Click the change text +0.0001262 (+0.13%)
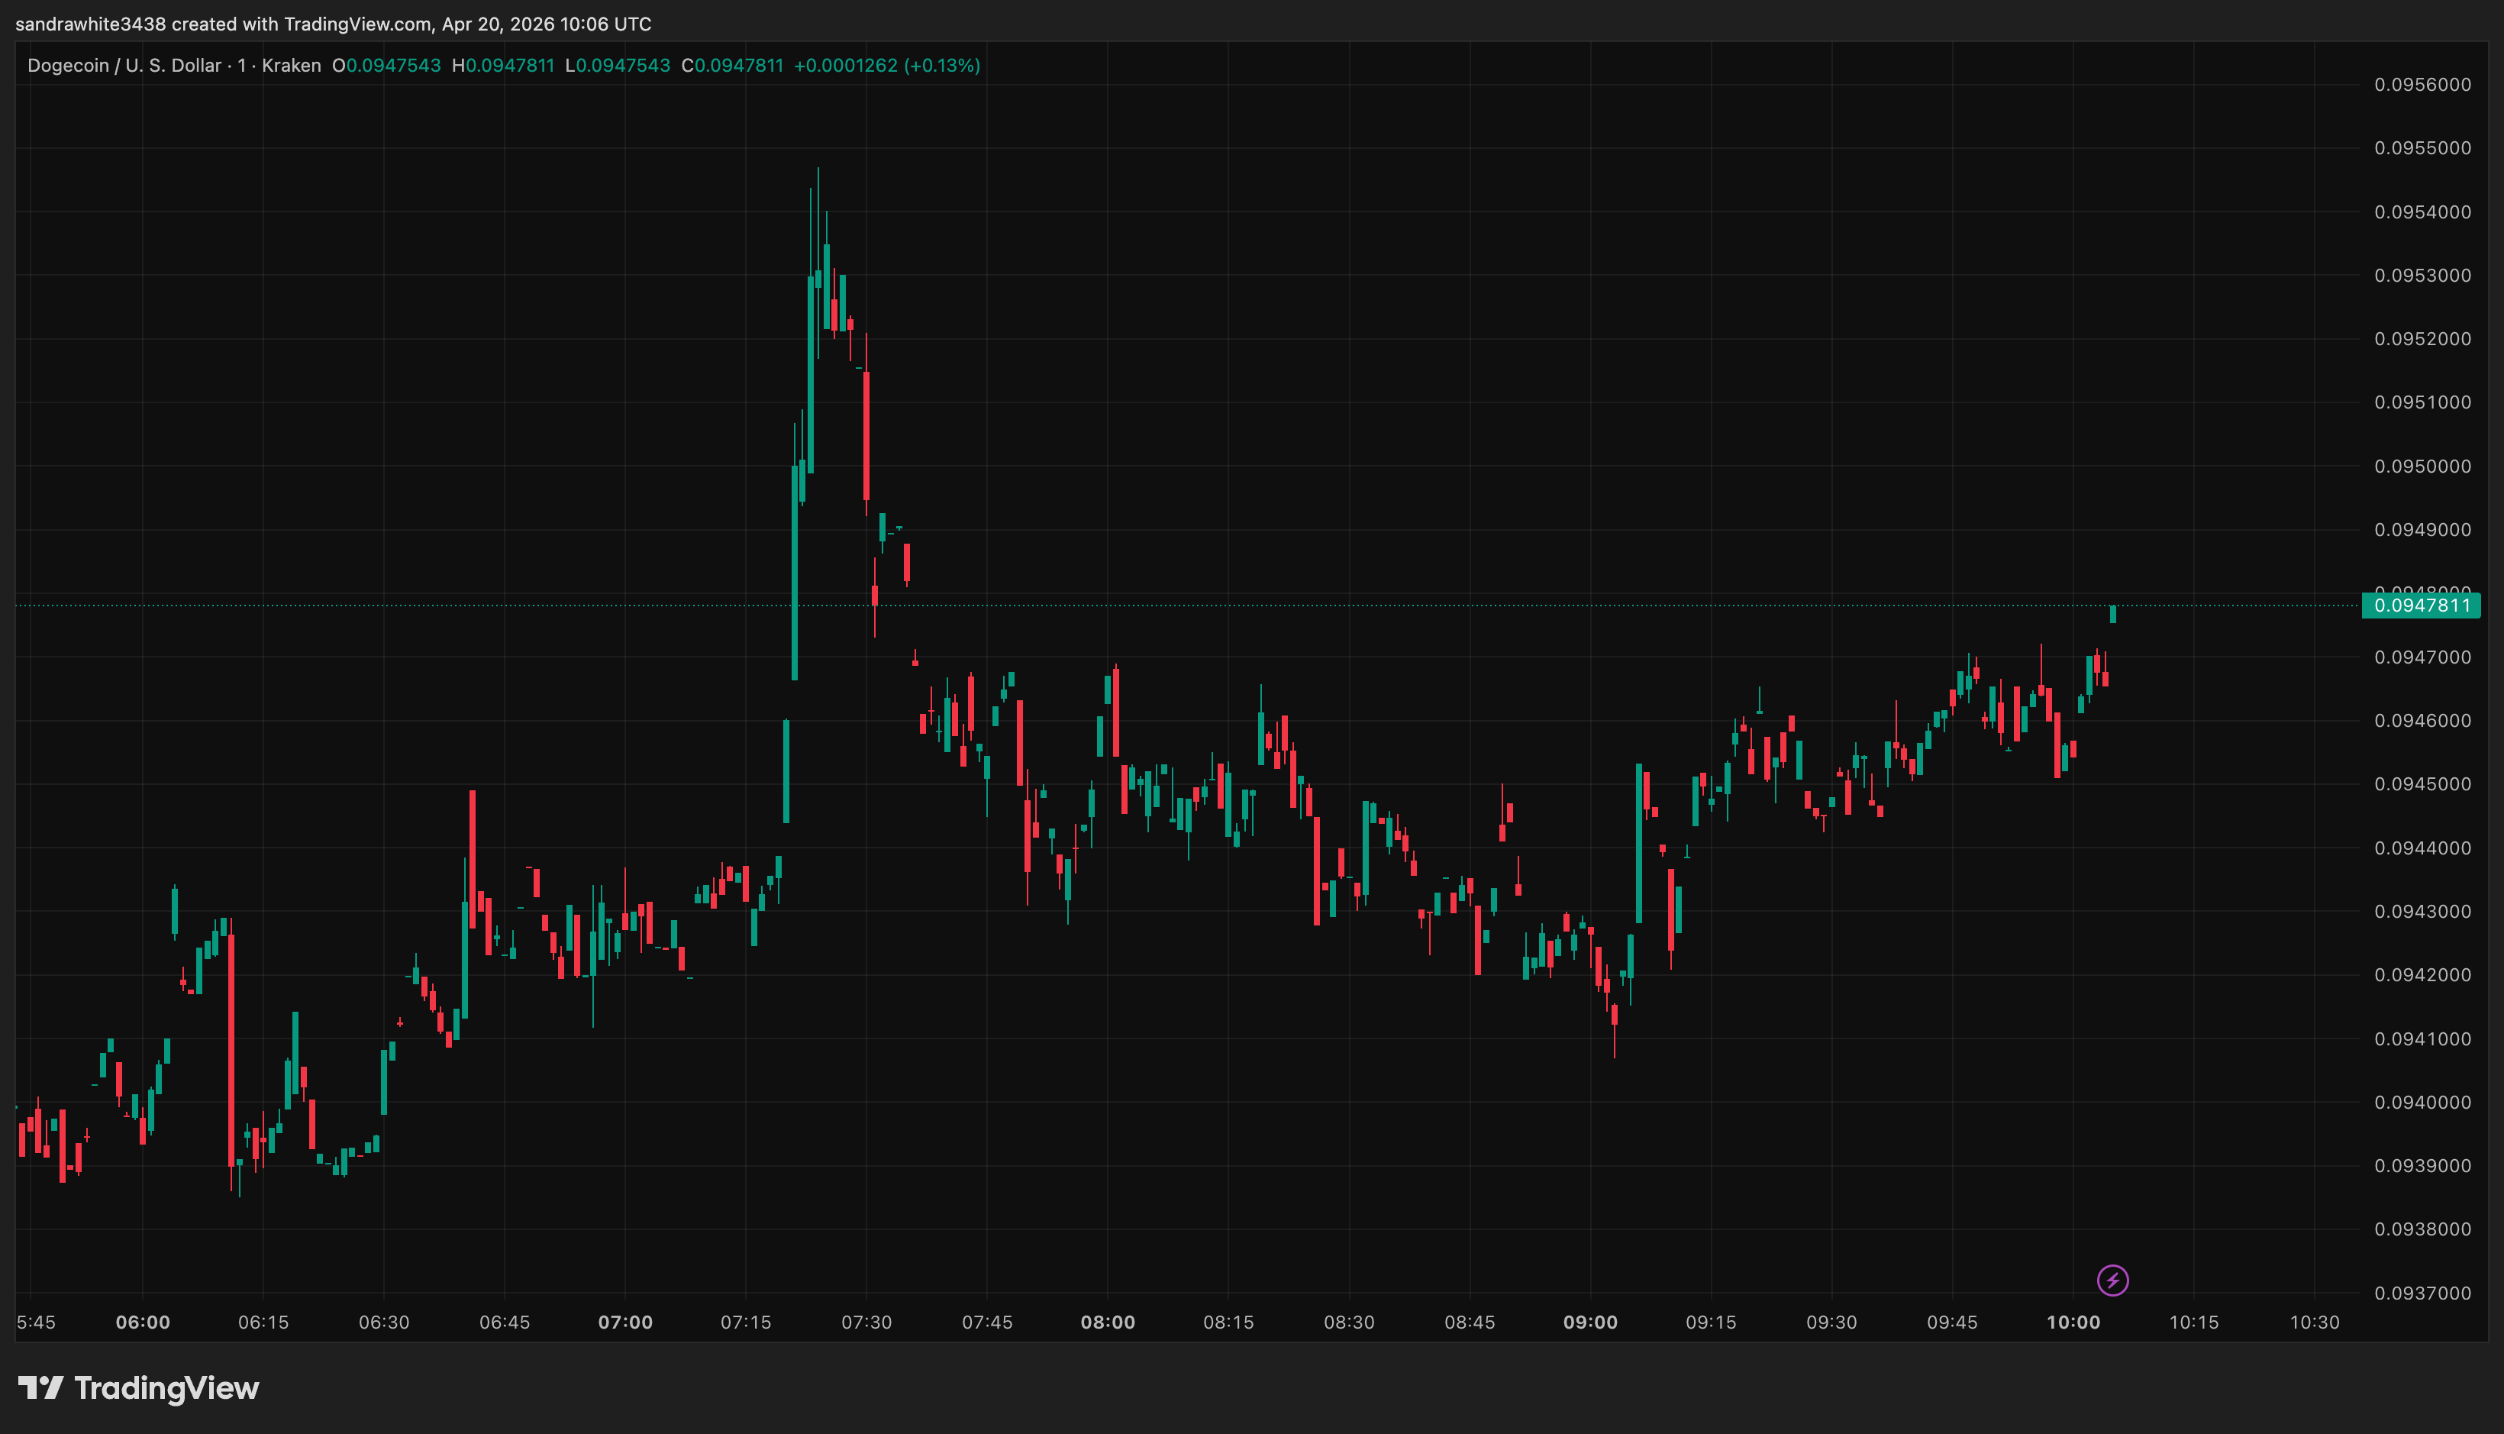Image resolution: width=2504 pixels, height=1434 pixels. (887, 66)
